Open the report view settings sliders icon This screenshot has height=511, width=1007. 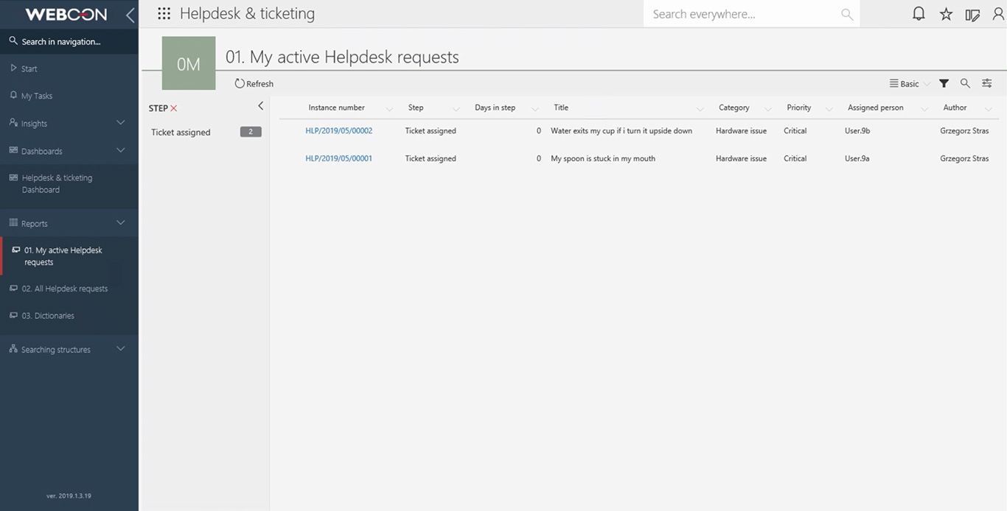click(986, 84)
